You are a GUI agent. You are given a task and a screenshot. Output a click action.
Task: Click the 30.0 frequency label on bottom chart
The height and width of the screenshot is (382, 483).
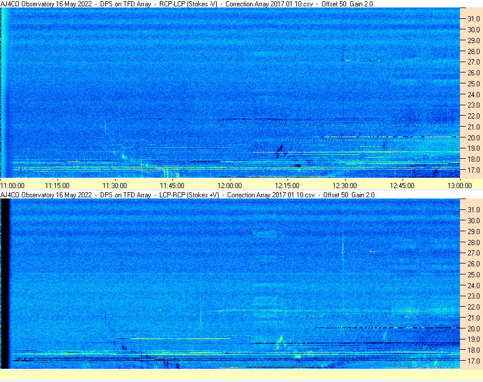click(x=474, y=221)
